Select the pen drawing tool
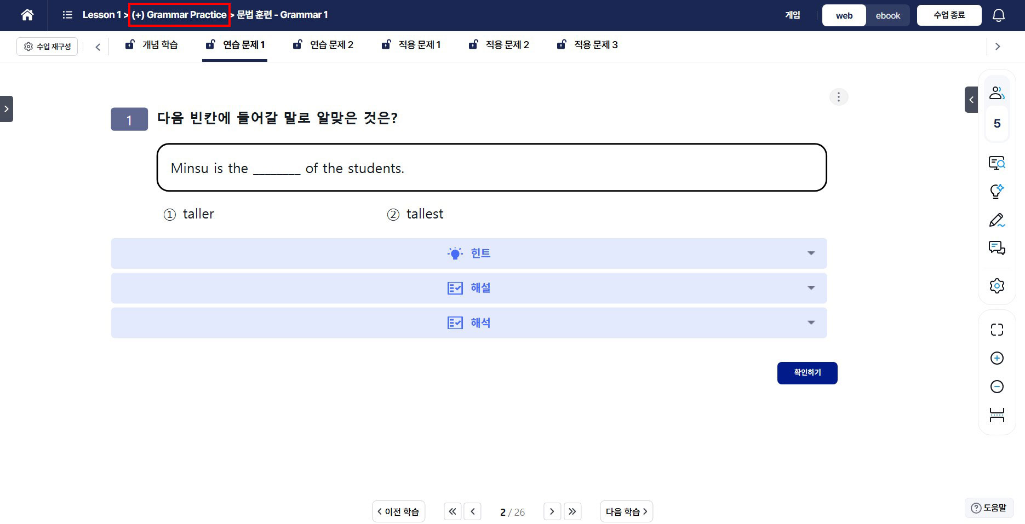 997,220
